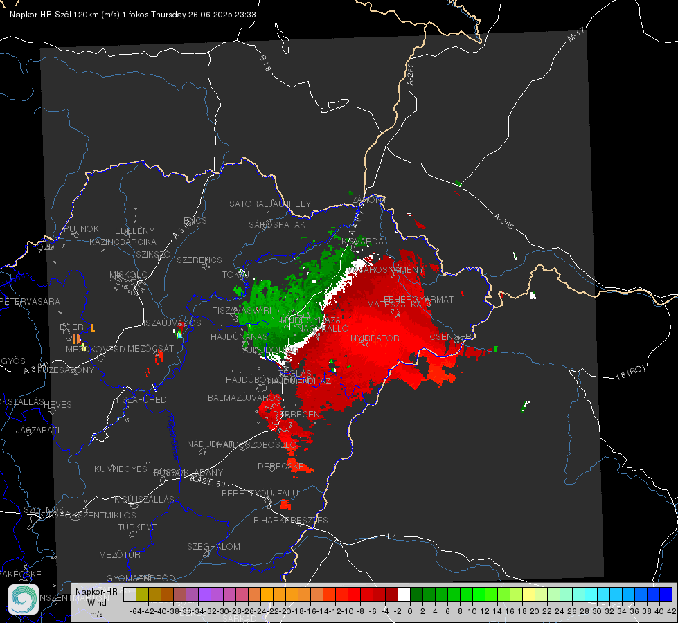
Task: Select the A-265 road label
Action: pyautogui.click(x=503, y=222)
